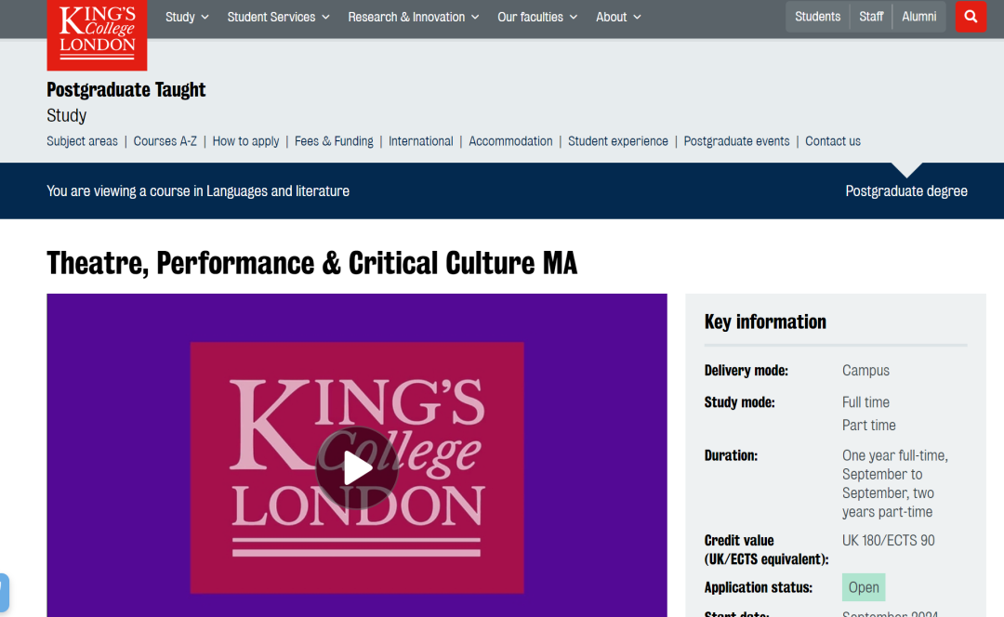Image resolution: width=1004 pixels, height=617 pixels.
Task: Go to the Students portal link
Action: (818, 17)
